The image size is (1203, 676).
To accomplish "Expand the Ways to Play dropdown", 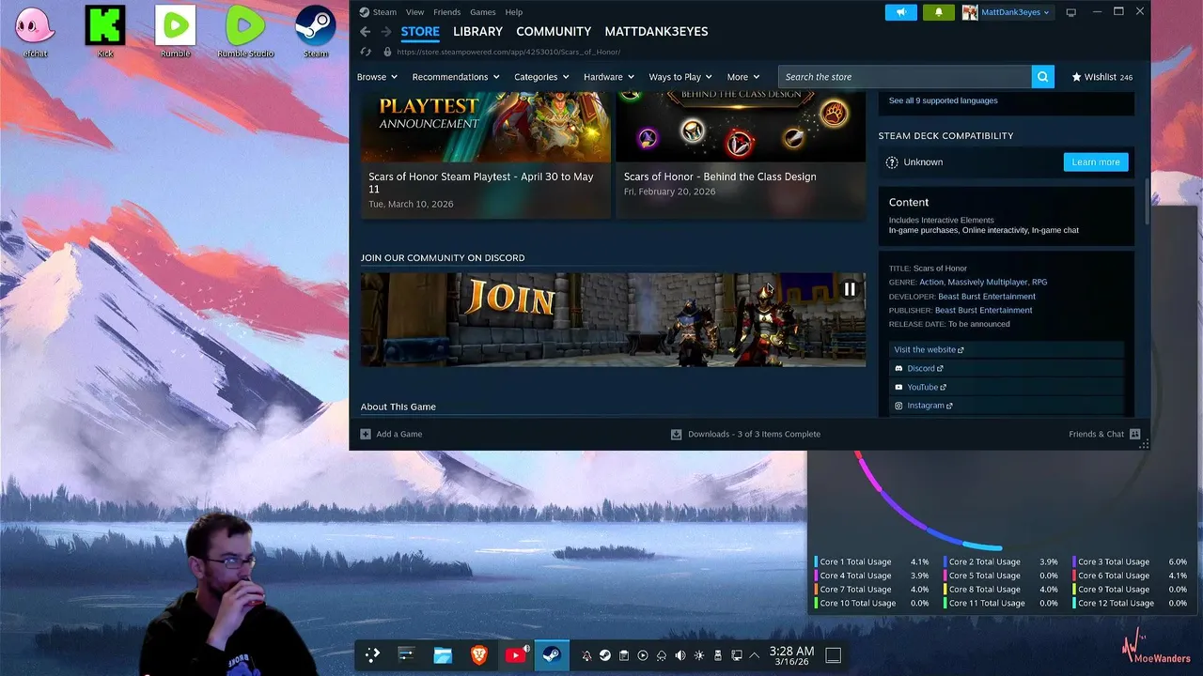I will (680, 77).
